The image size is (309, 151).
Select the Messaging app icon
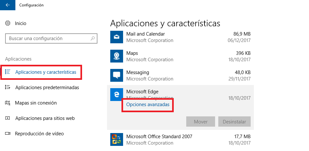coord(116,75)
